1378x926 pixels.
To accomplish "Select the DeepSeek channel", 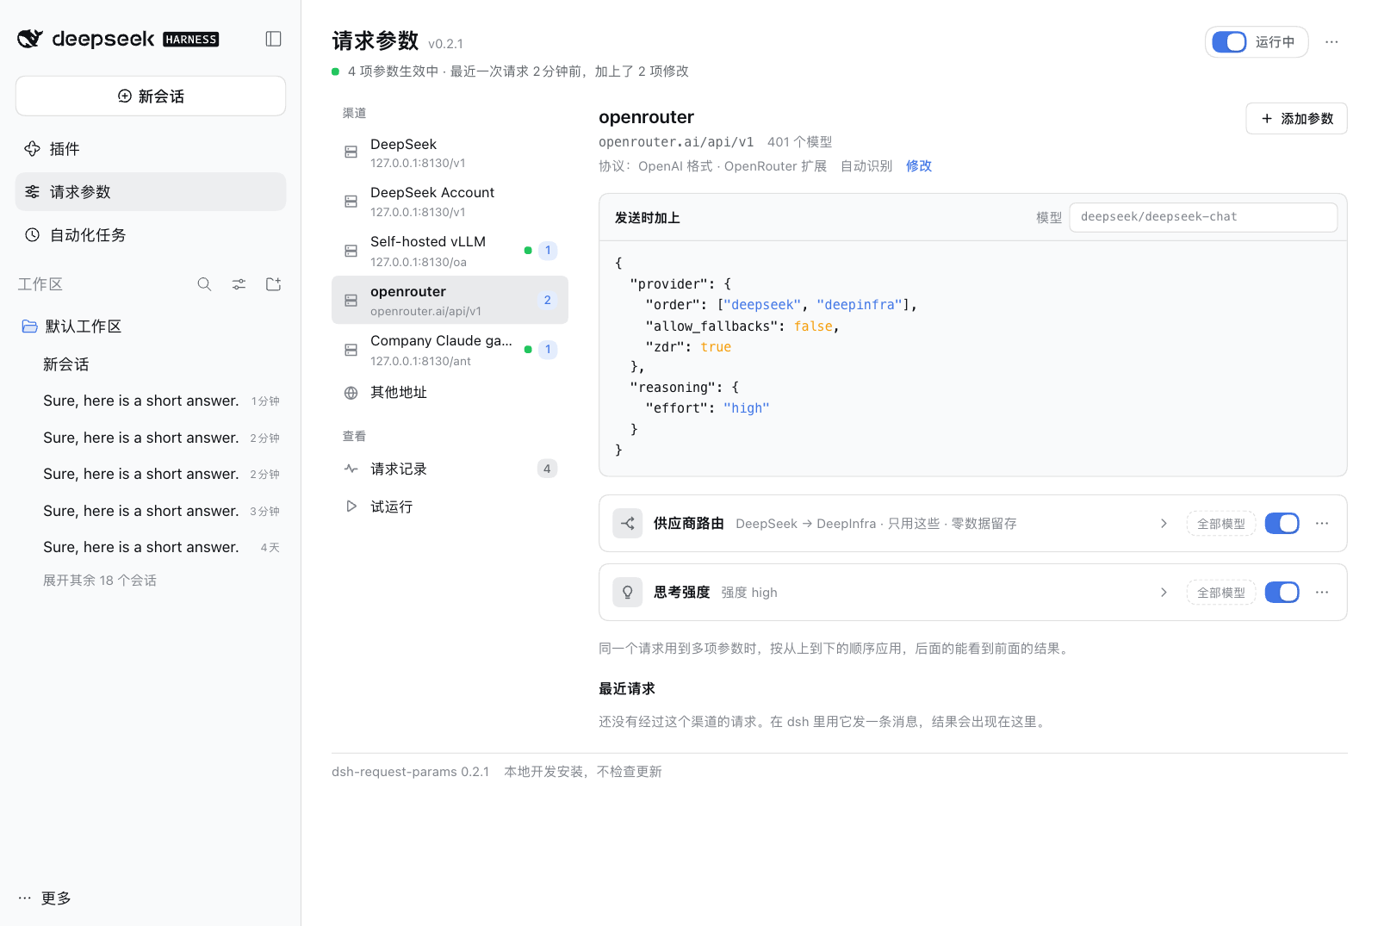I will pos(450,152).
